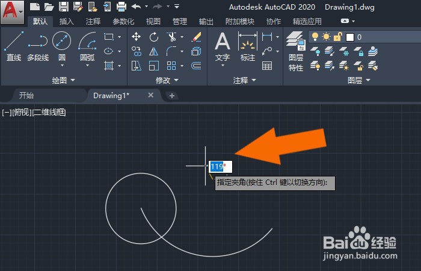
Task: Expand the Circle tool dropdown arrow
Action: point(62,65)
